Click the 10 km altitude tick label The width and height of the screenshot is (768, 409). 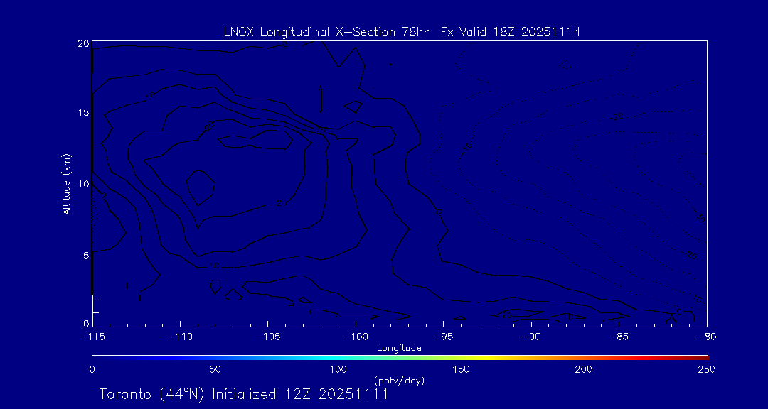click(82, 184)
